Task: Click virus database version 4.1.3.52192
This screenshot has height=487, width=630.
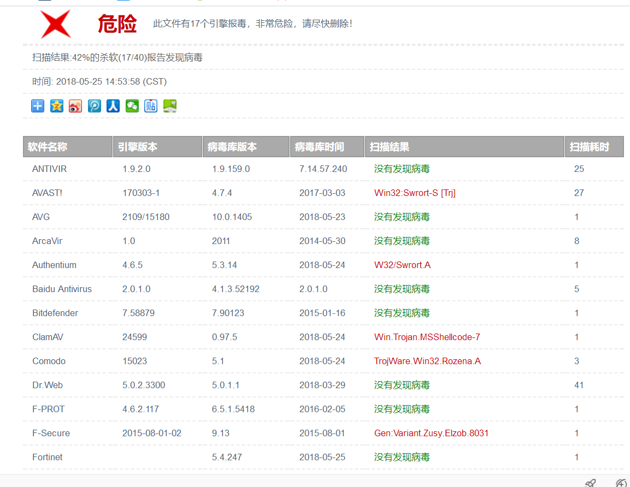Action: point(236,289)
